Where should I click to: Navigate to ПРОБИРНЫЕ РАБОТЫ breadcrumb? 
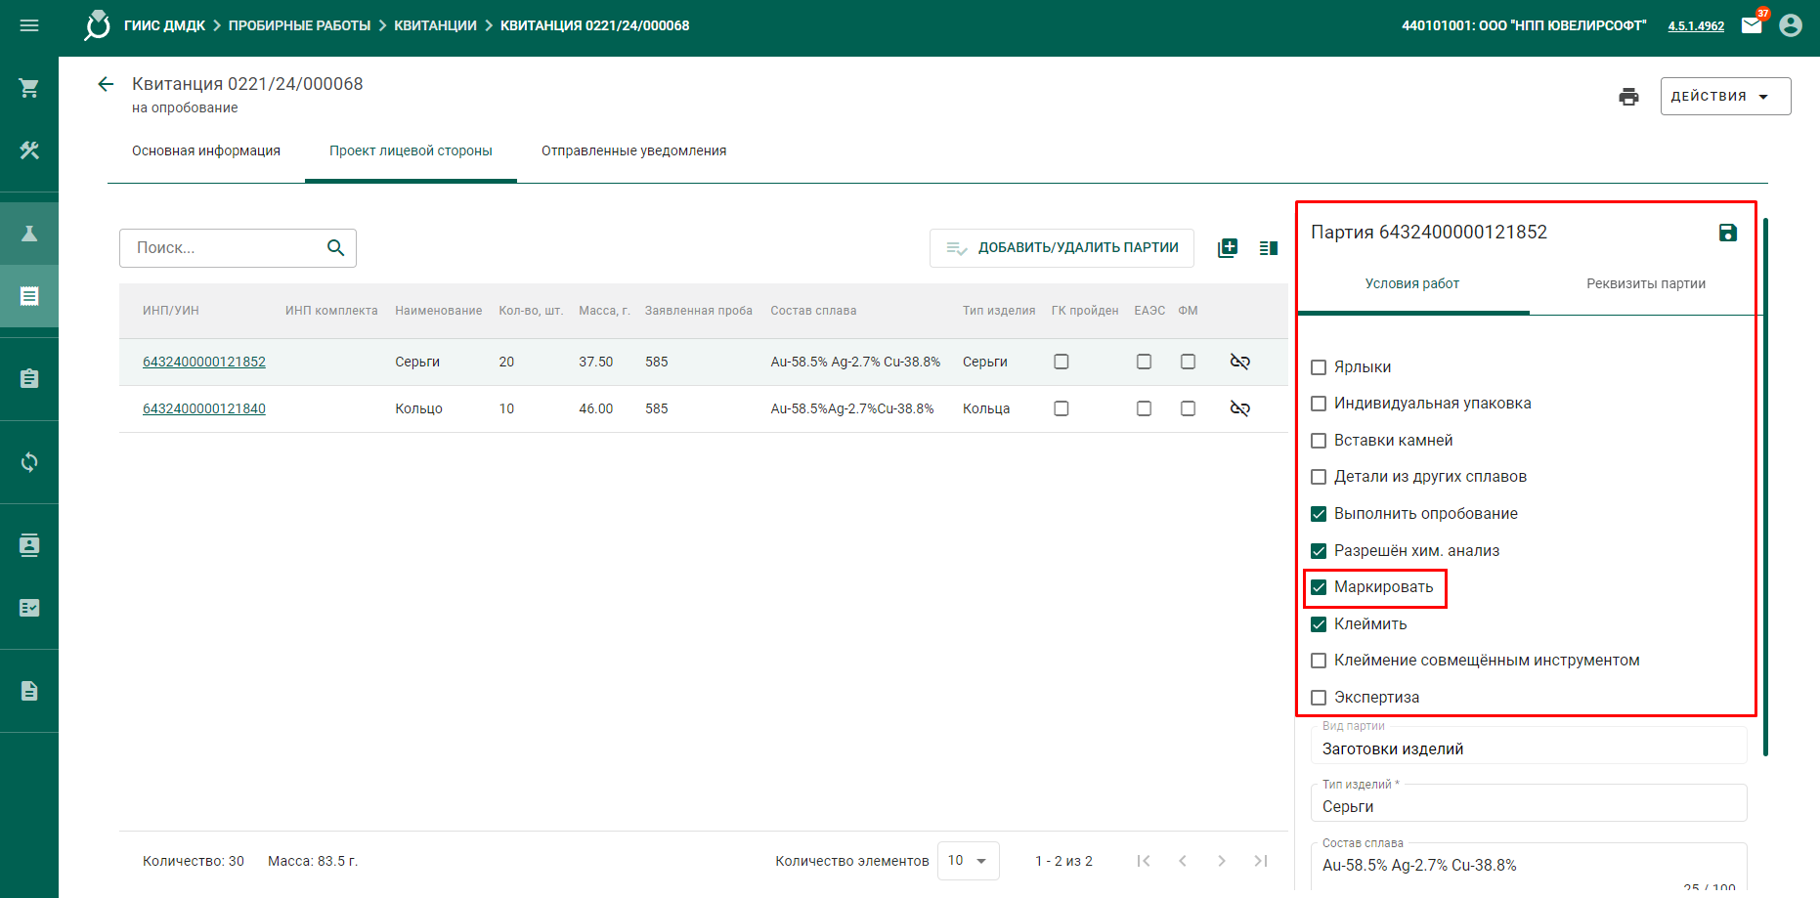pyautogui.click(x=299, y=25)
